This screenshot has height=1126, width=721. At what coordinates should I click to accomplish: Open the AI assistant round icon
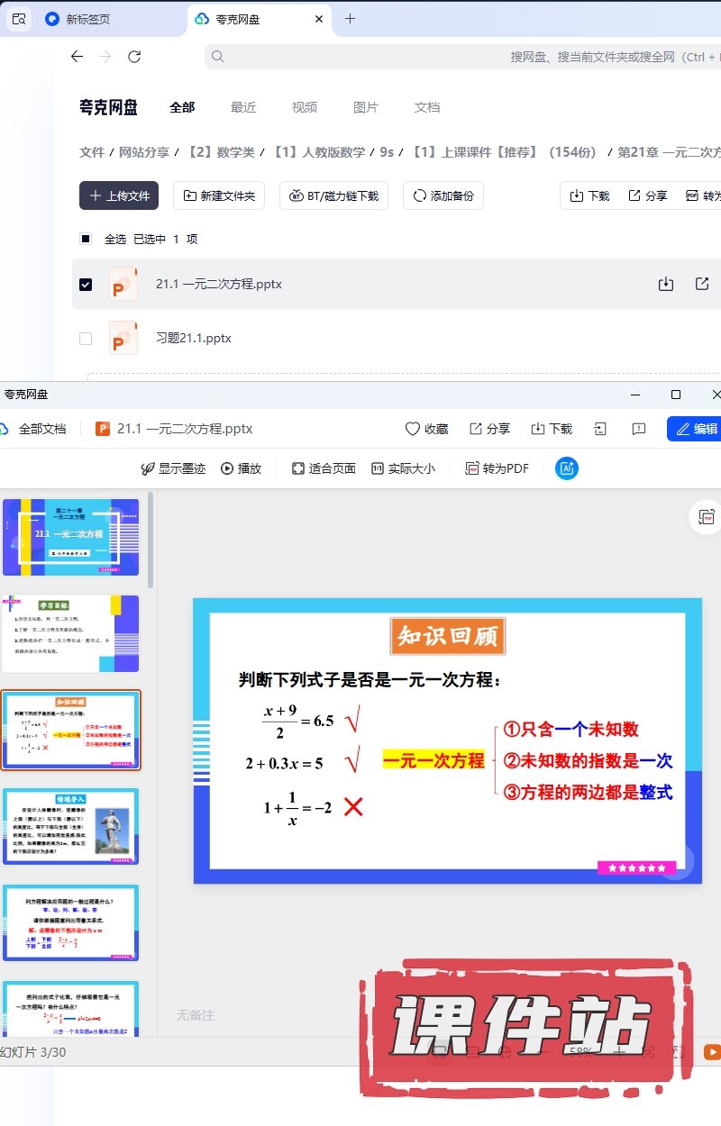[567, 468]
